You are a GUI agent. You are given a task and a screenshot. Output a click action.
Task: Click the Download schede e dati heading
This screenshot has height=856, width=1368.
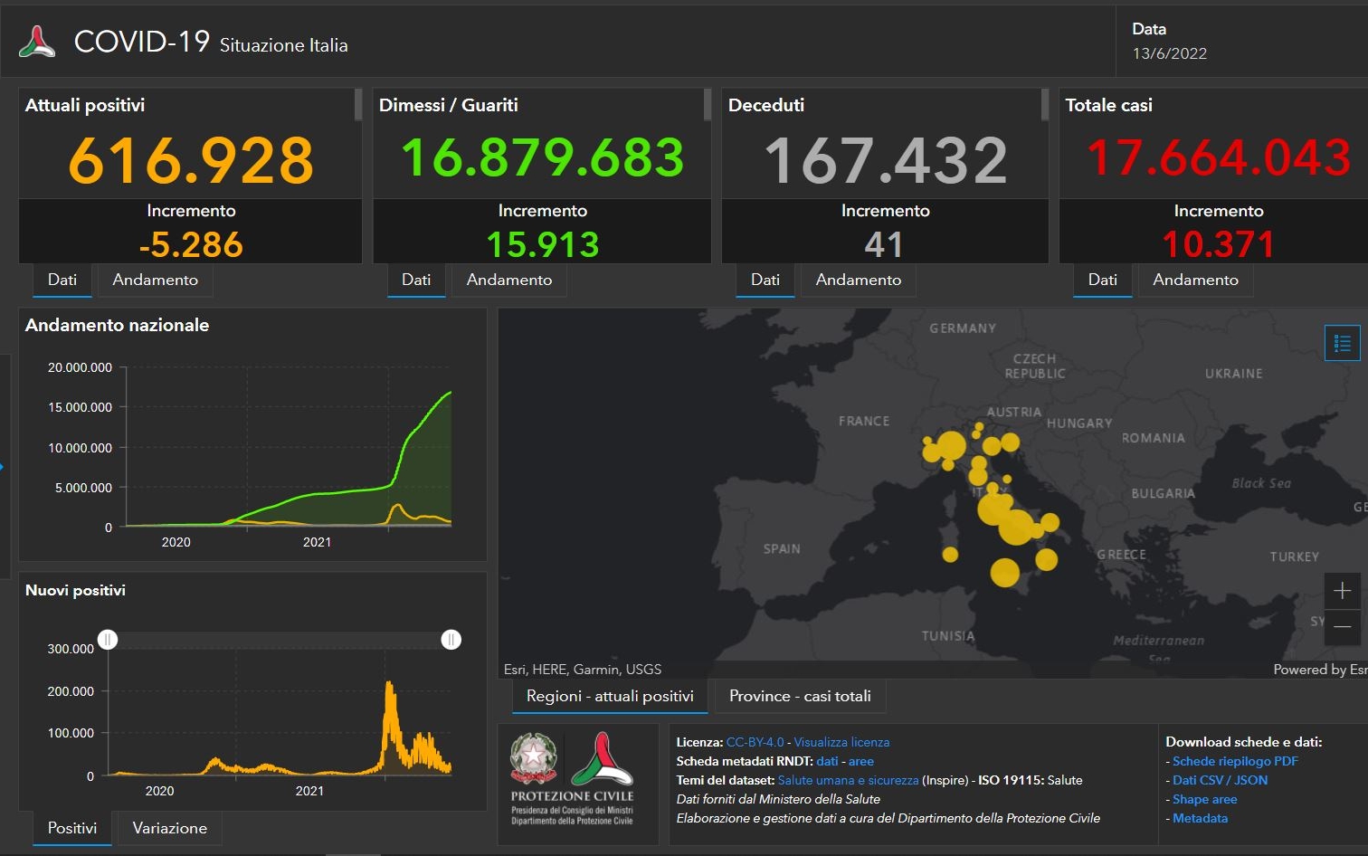[1244, 742]
